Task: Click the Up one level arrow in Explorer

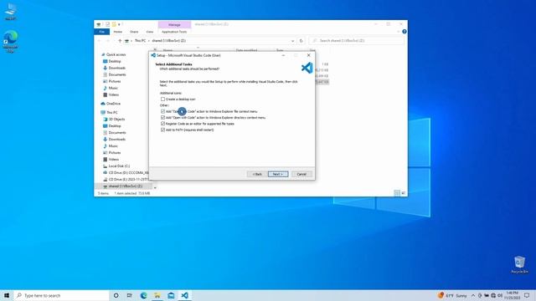Action: coord(120,41)
